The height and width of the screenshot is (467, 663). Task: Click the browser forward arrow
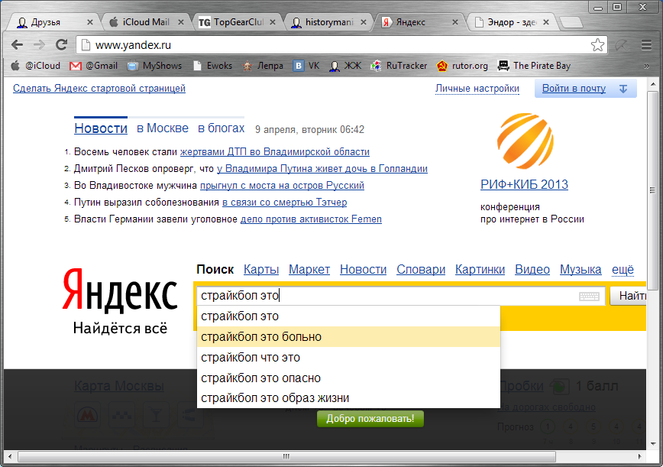click(x=39, y=44)
